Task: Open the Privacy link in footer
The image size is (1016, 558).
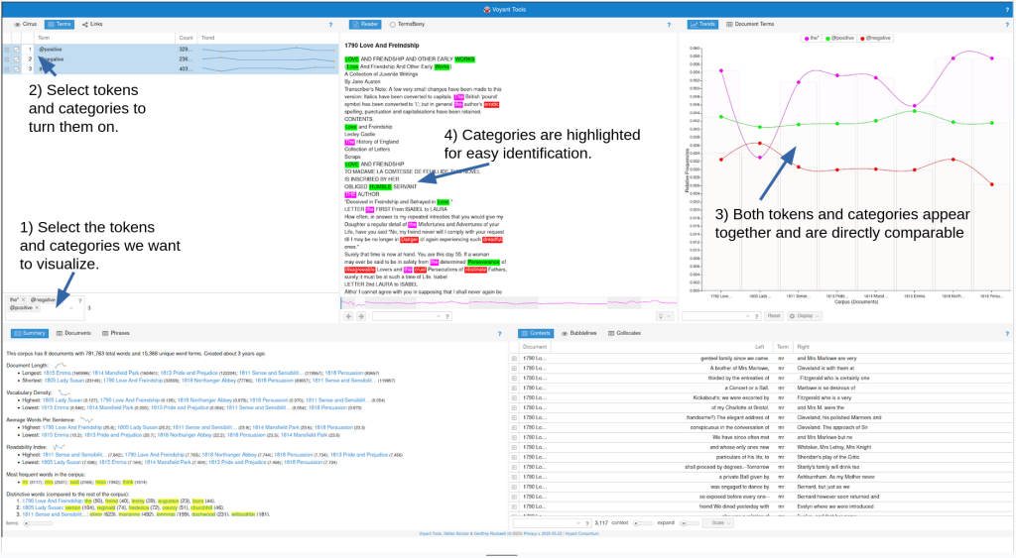Action: coord(530,534)
